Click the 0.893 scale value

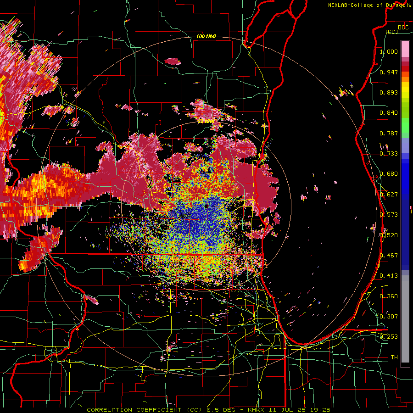tap(389, 92)
